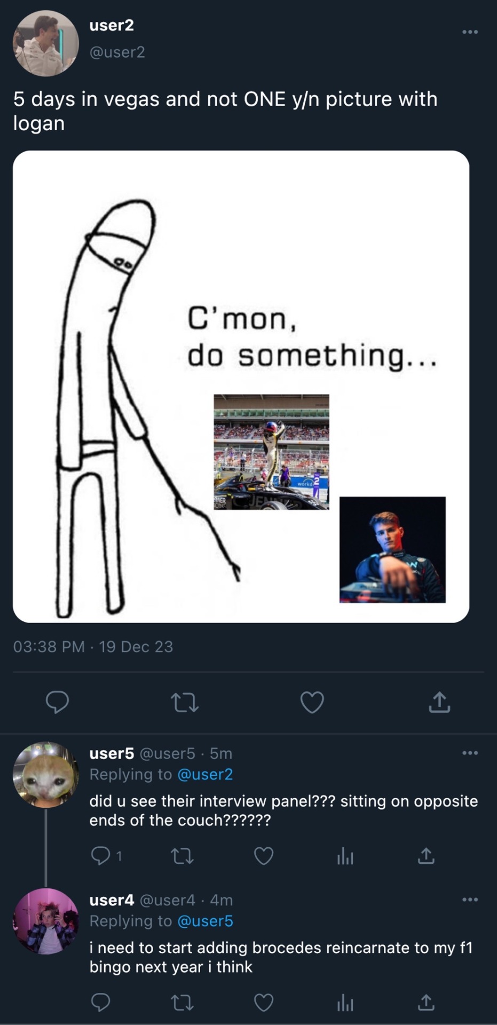Share user2's main tweet
497x1025 pixels.
point(439,702)
